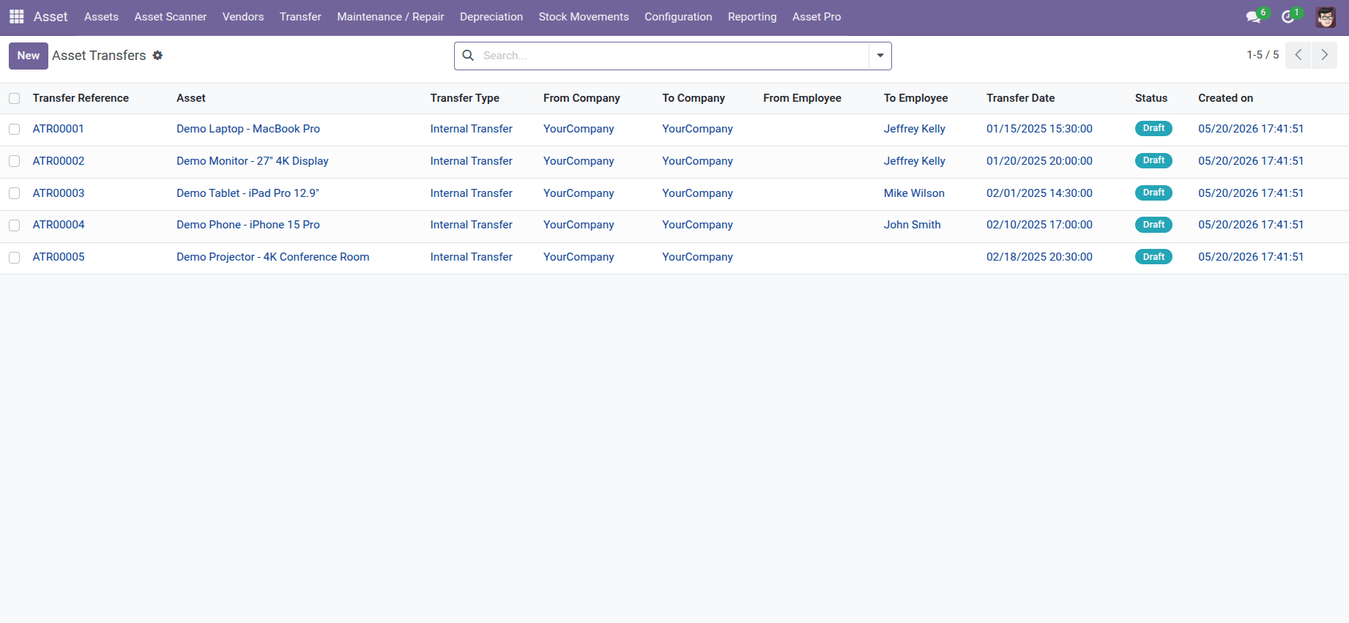Click transfer date 02/01/2025 14:30:00
The height and width of the screenshot is (623, 1349).
1039,193
